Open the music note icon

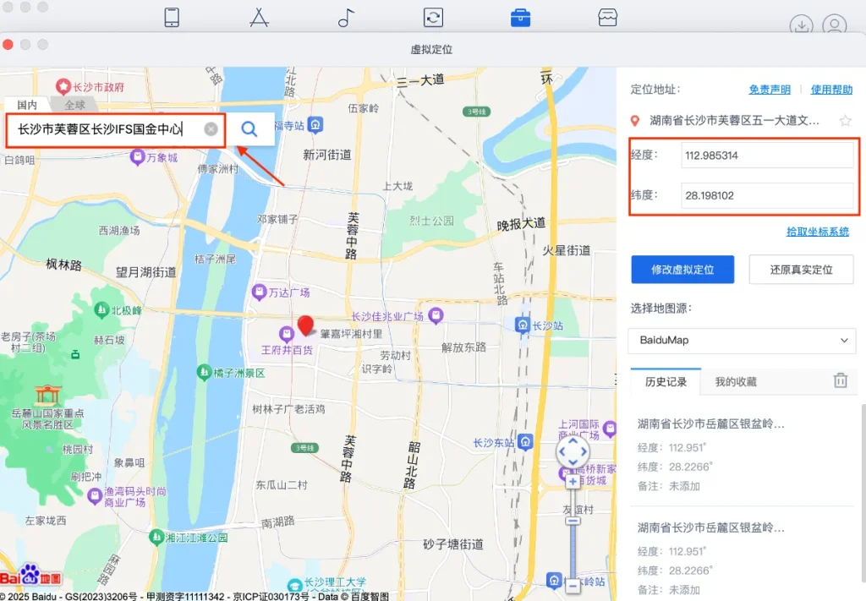[x=346, y=17]
